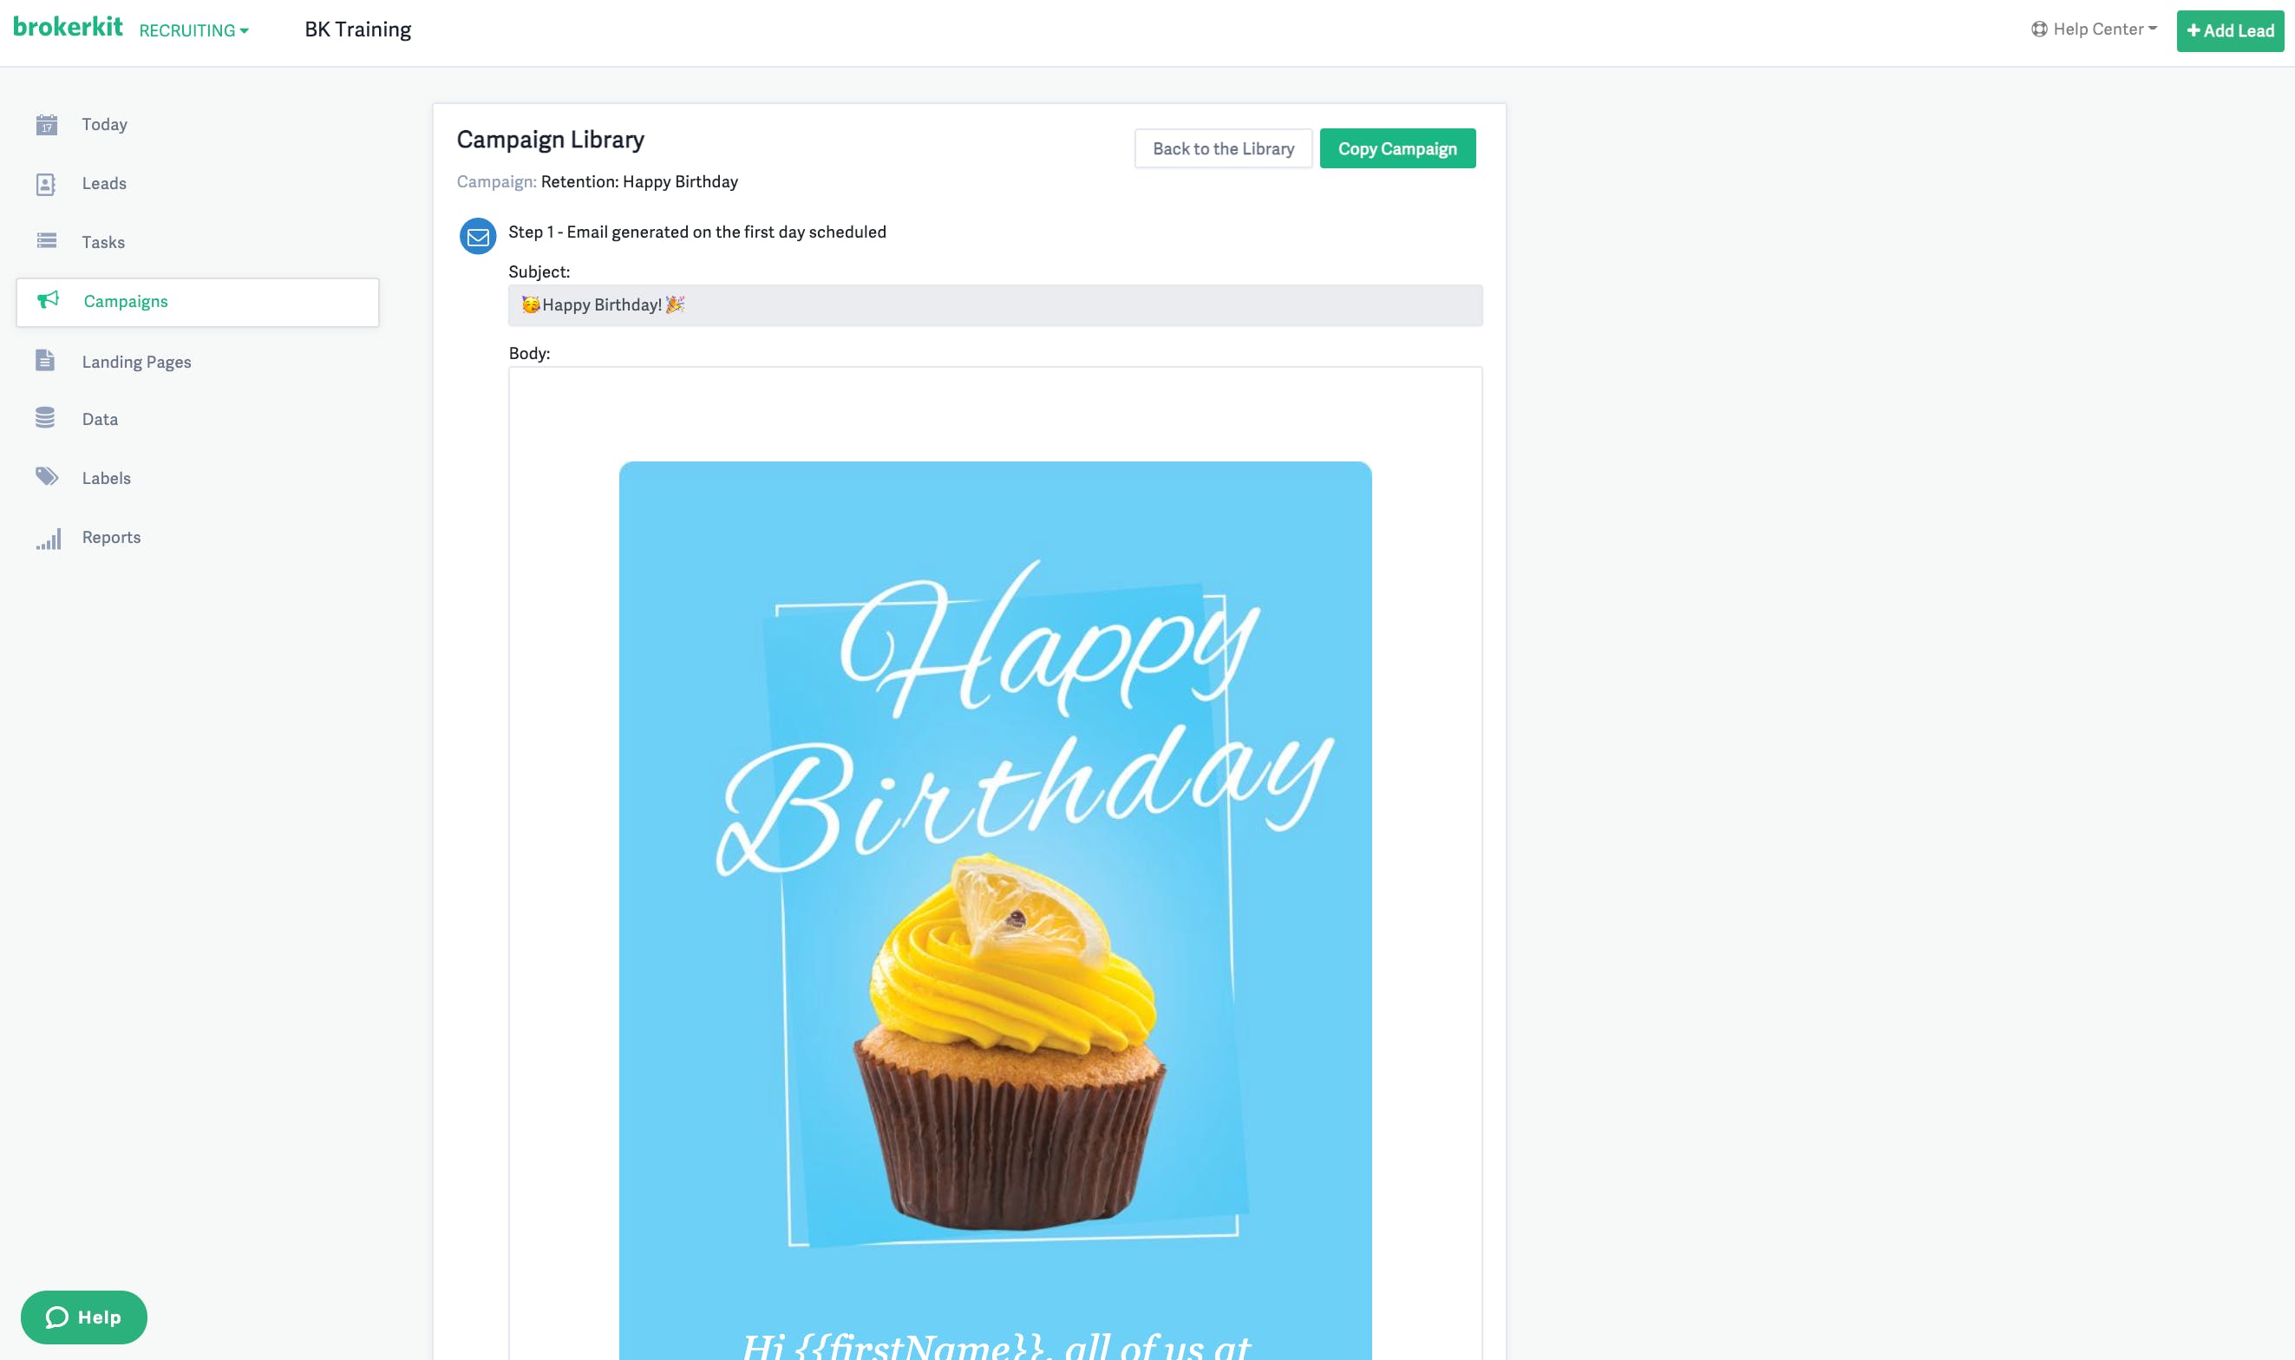The image size is (2295, 1360).
Task: Click the Add Lead button
Action: pos(2230,31)
